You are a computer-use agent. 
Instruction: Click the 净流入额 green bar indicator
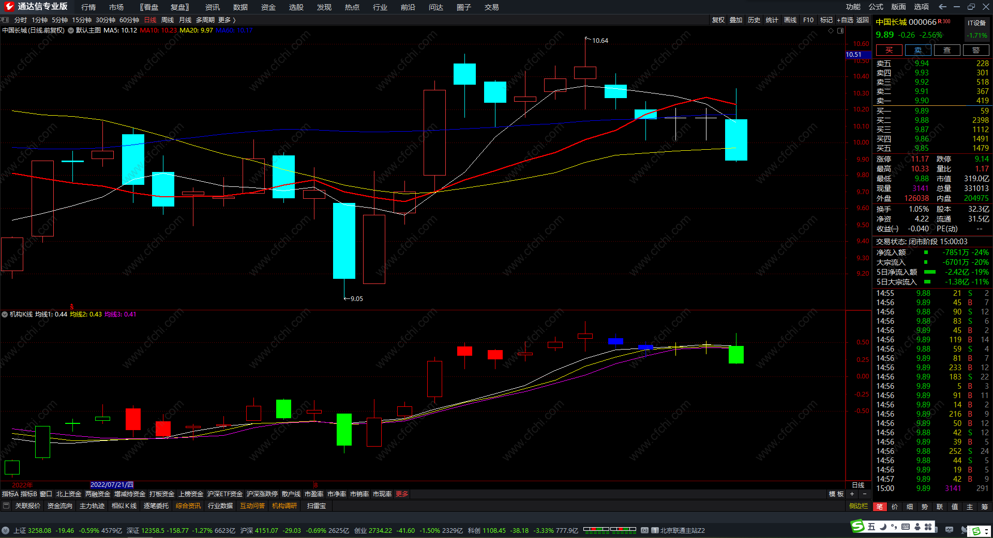coord(926,252)
